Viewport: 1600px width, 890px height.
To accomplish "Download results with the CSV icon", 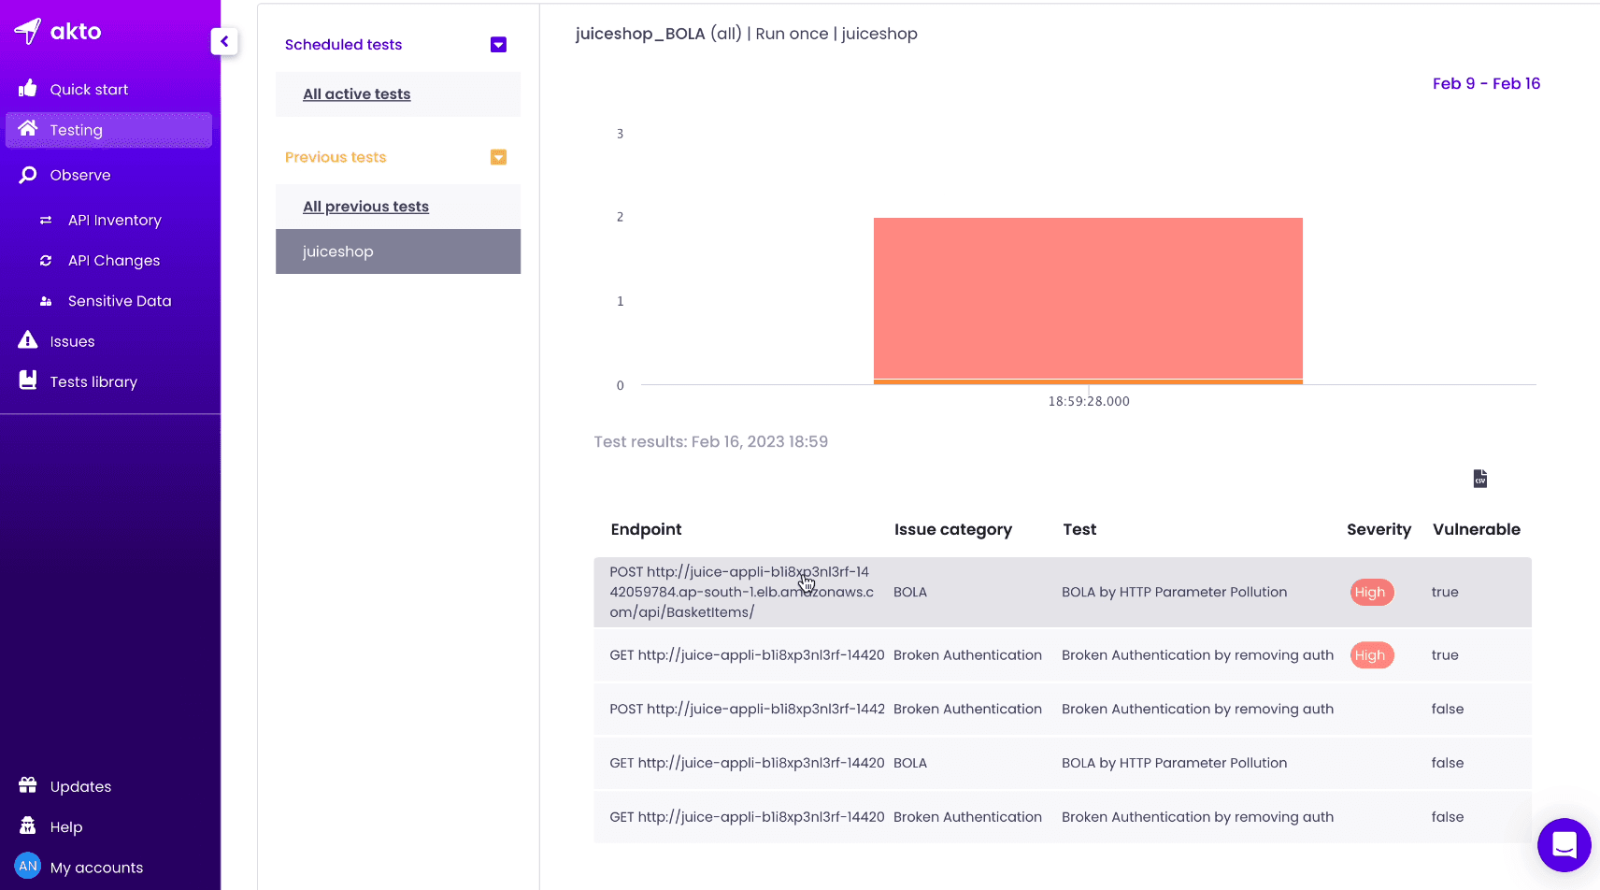I will point(1480,479).
